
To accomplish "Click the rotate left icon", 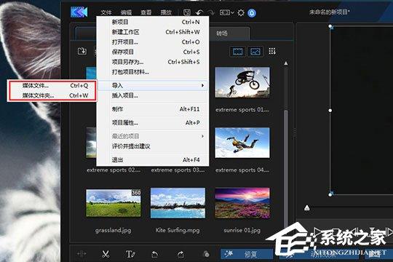I will (x=154, y=254).
